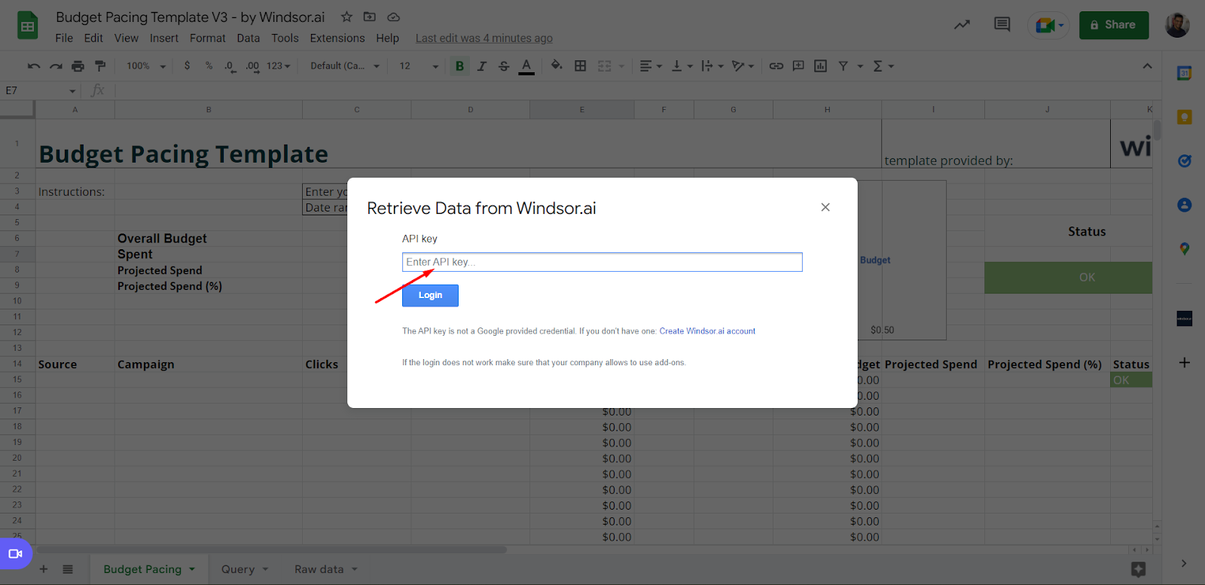Click the Google Sheets home logo
This screenshot has height=585, width=1205.
tap(28, 26)
